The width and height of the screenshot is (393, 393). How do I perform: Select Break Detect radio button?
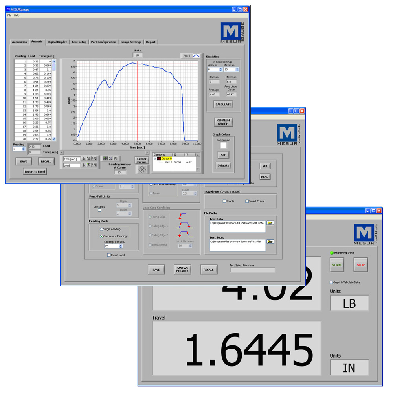(151, 245)
